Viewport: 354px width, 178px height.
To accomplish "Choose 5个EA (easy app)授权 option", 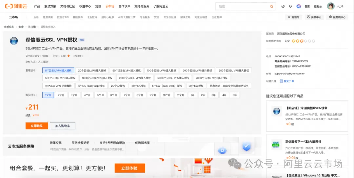I will (91, 86).
